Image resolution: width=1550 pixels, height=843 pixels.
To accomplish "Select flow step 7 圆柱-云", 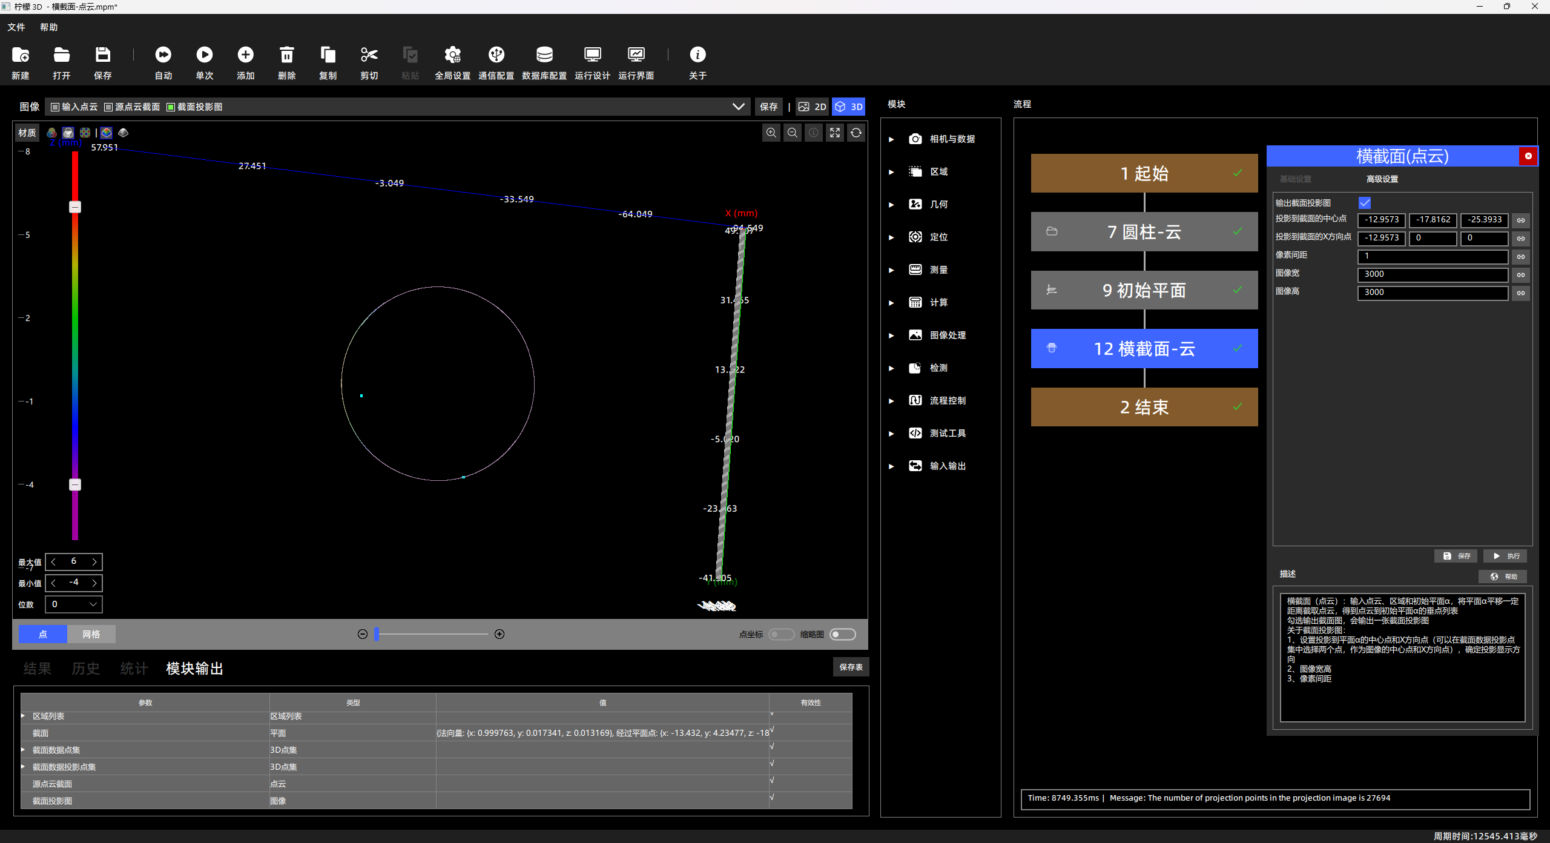I will pos(1144,231).
